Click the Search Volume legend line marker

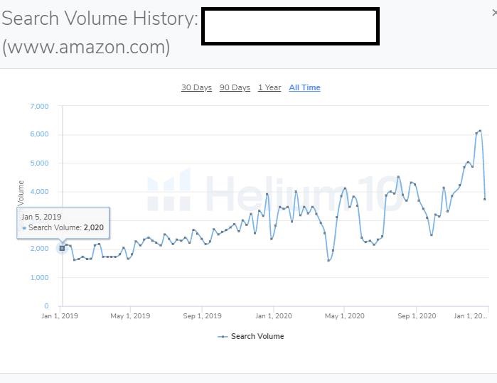pos(223,337)
